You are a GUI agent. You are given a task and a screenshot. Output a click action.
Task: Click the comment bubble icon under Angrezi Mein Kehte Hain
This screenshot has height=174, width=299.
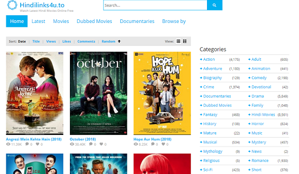(x=27, y=144)
